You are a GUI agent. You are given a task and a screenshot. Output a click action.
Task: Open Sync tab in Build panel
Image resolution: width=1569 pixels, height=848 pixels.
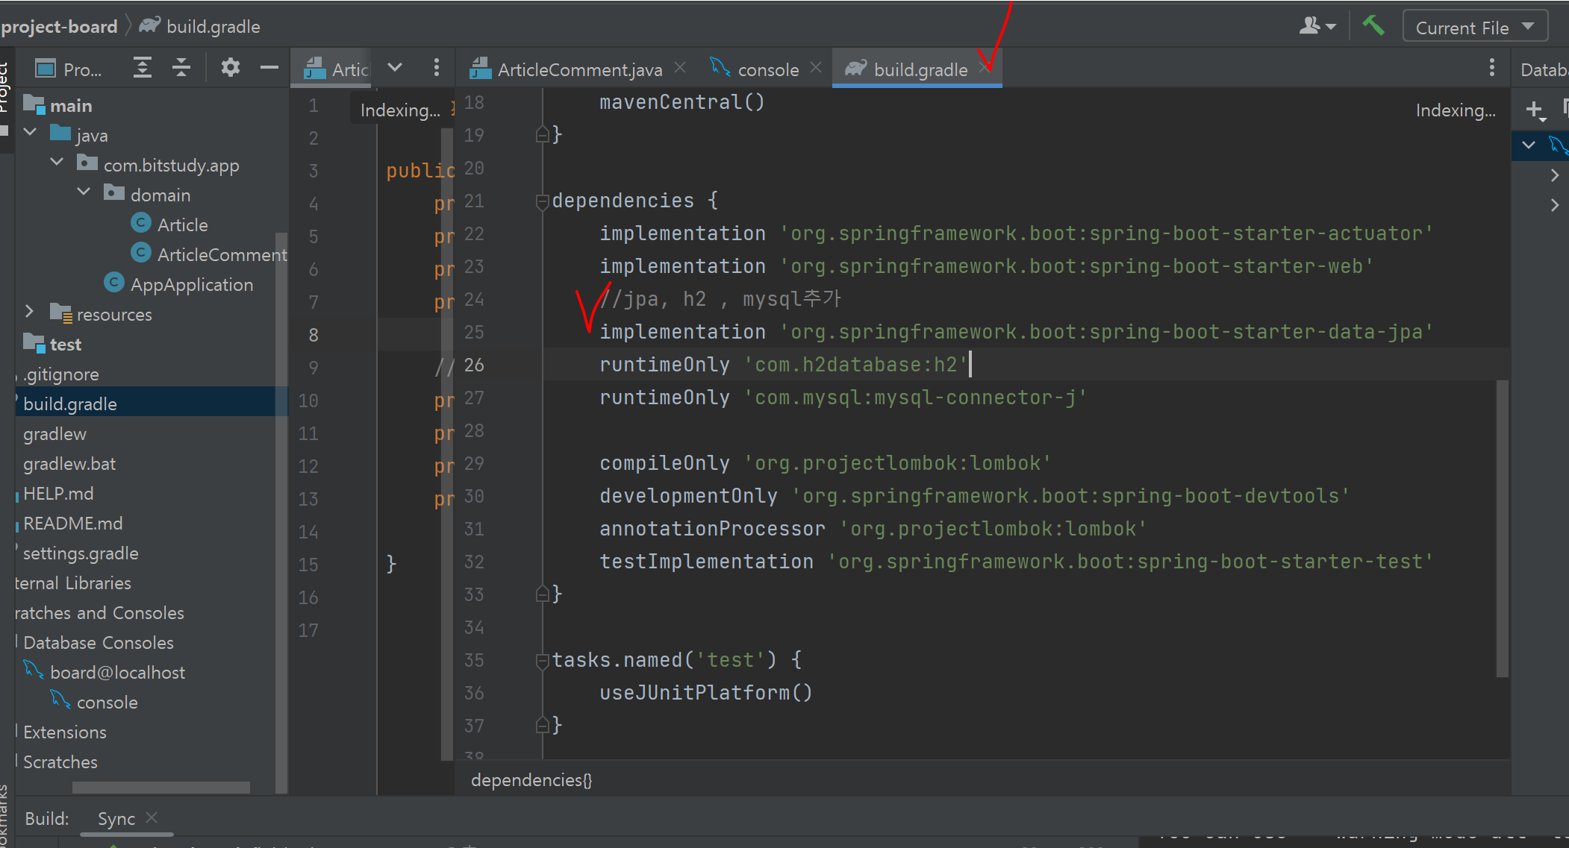tap(116, 819)
